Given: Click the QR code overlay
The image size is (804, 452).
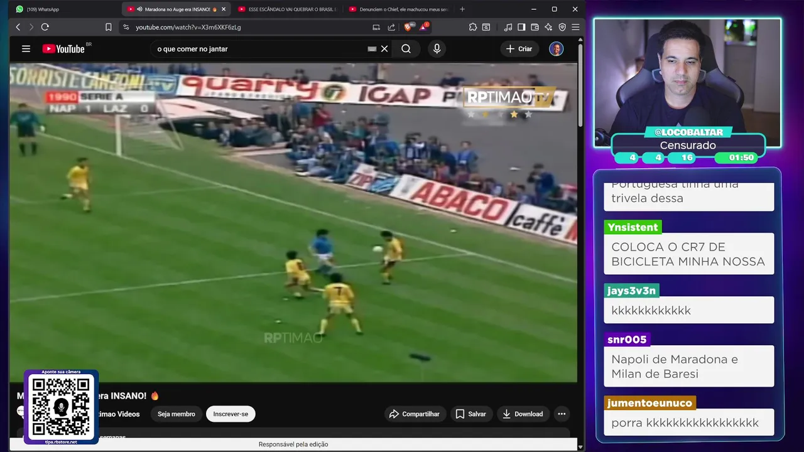Looking at the screenshot, I should pyautogui.click(x=61, y=407).
